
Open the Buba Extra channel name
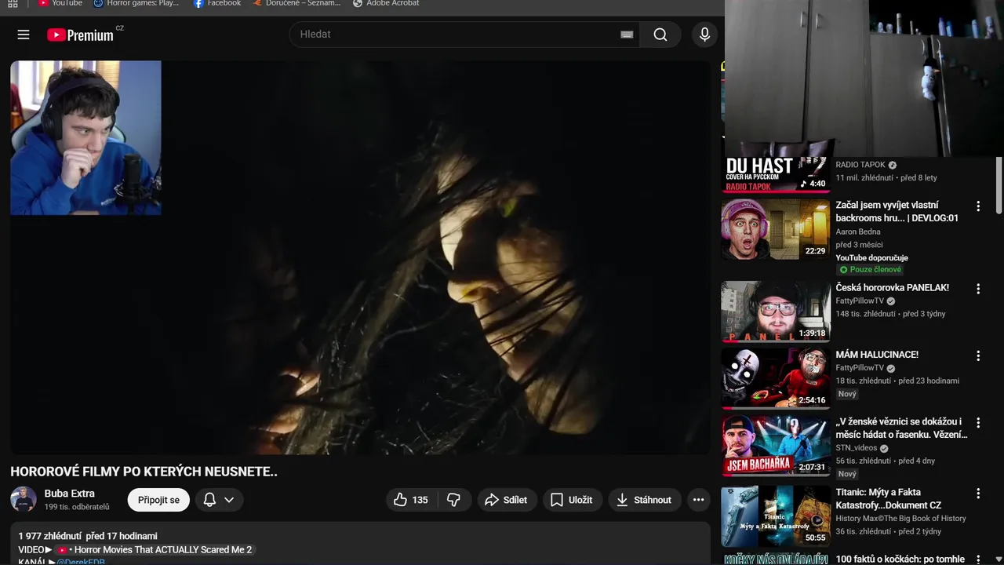pyautogui.click(x=69, y=494)
